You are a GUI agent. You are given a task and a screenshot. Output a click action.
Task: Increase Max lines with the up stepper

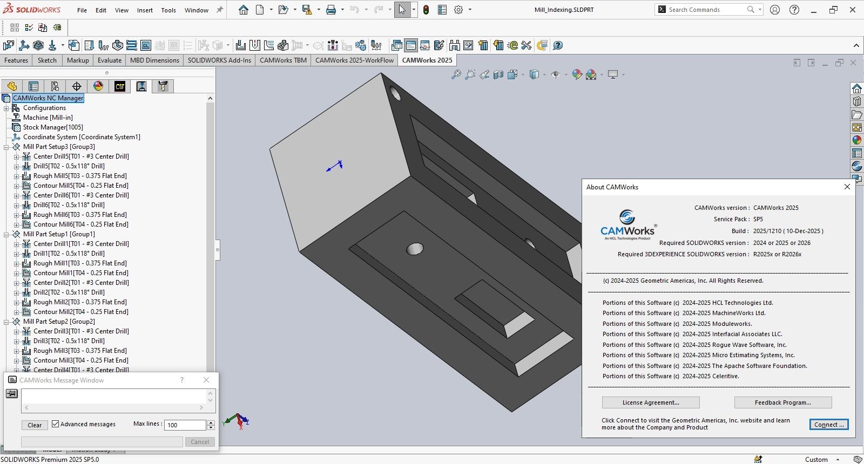pos(211,422)
